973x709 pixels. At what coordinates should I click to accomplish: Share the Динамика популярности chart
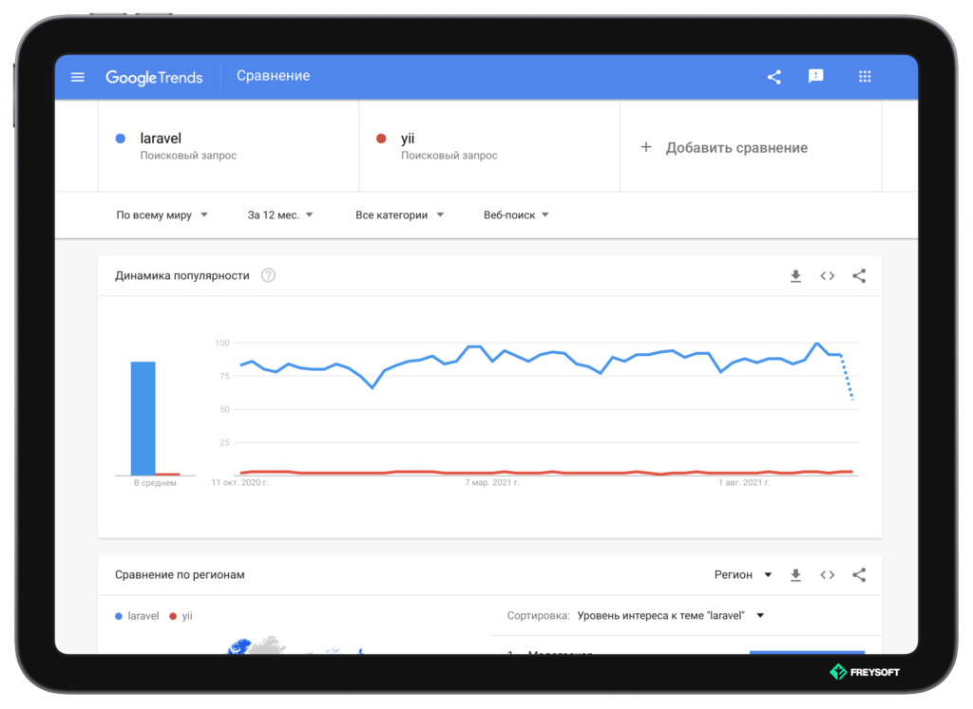click(859, 276)
